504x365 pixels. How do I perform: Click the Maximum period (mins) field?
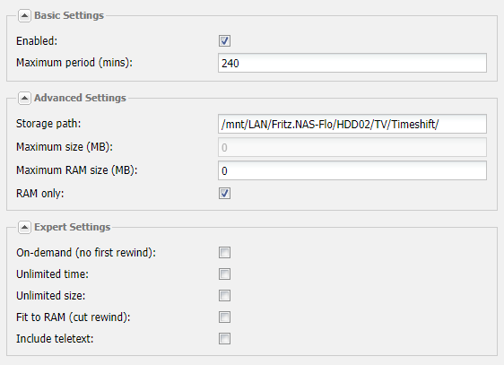(352, 63)
